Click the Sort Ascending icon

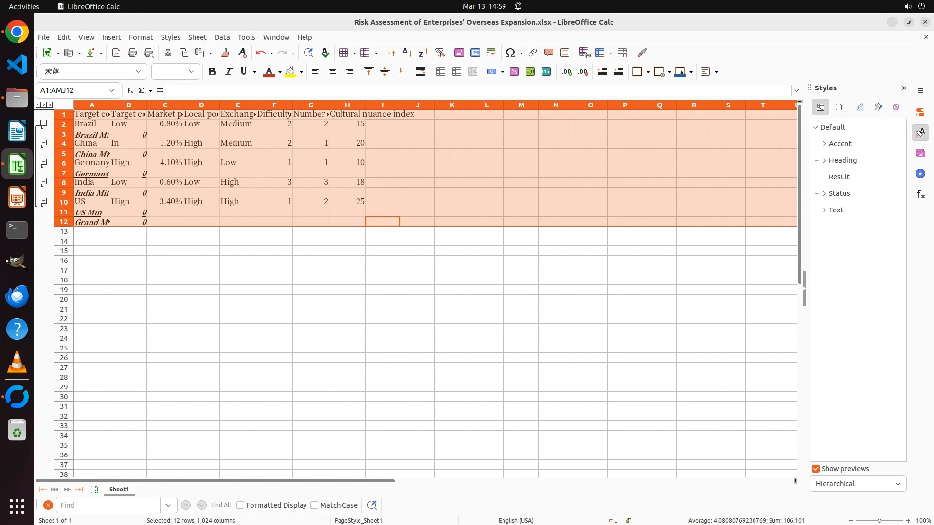(407, 52)
